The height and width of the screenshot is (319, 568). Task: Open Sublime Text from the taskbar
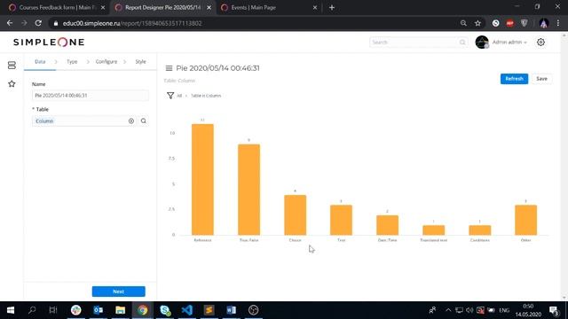[209, 310]
